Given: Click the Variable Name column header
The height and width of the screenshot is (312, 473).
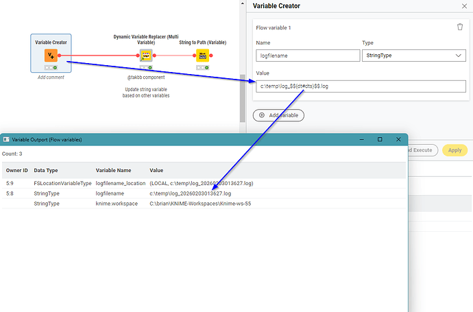Looking at the screenshot, I should coord(114,169).
